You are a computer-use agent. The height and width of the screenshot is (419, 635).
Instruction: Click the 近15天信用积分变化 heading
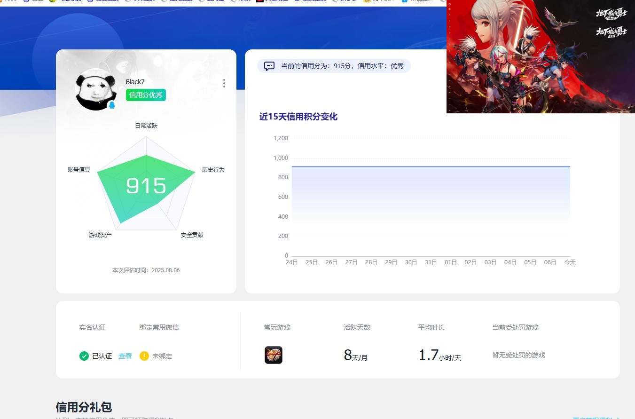click(298, 117)
